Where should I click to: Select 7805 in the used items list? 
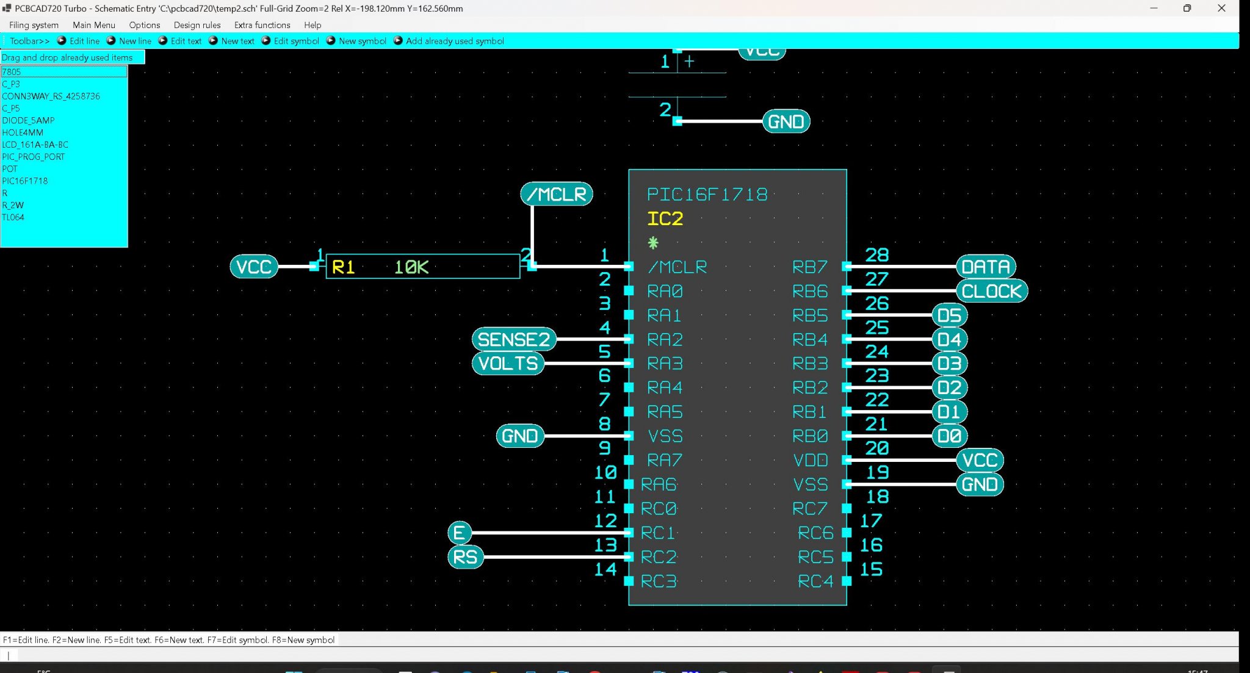[64, 72]
